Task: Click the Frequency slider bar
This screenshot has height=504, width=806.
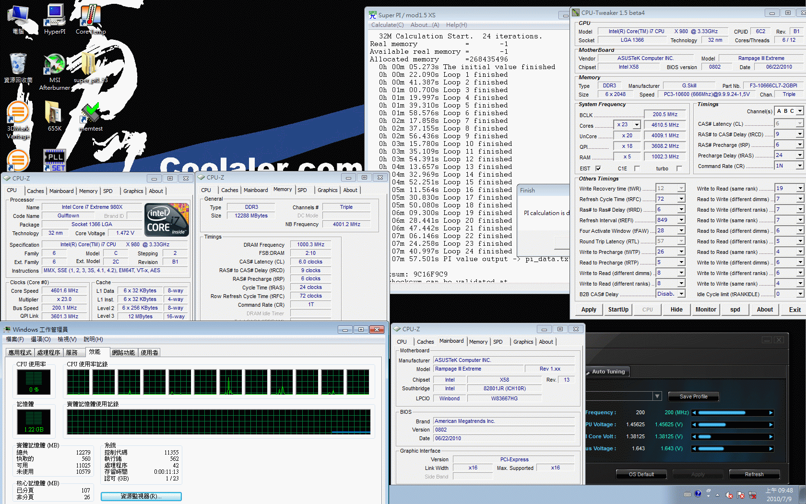Action: click(x=733, y=413)
